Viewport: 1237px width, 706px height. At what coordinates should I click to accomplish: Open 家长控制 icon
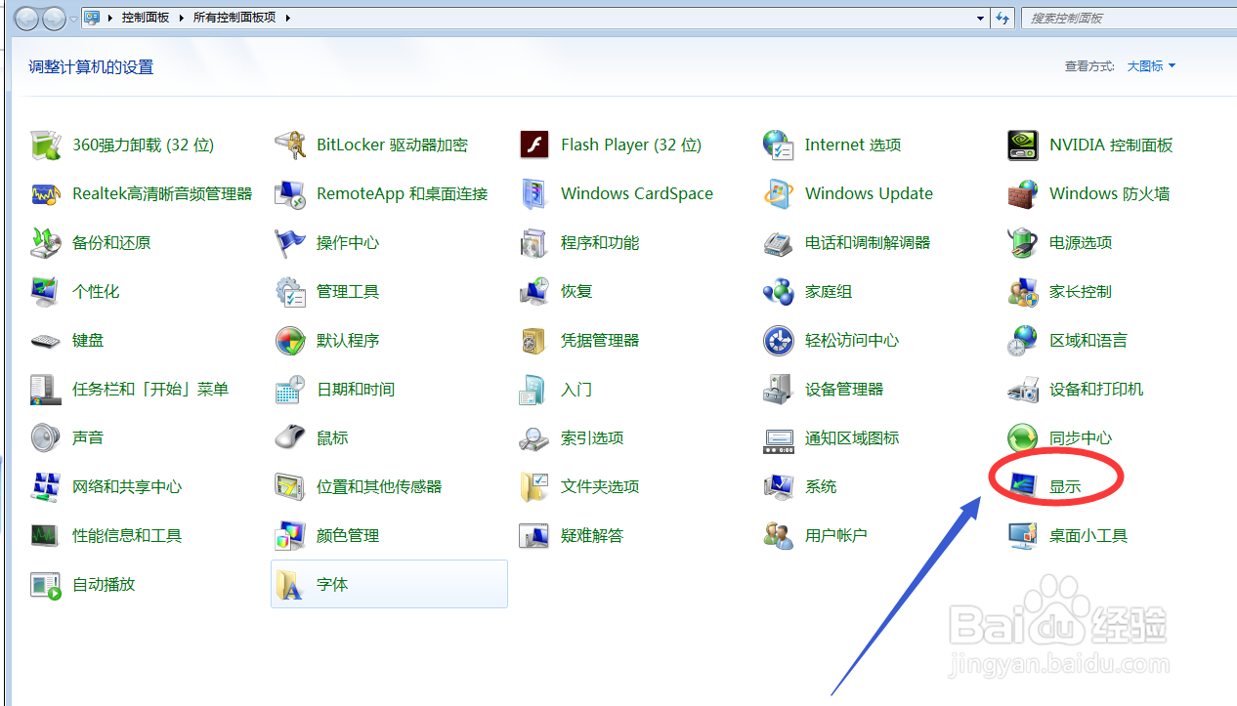click(x=1023, y=292)
